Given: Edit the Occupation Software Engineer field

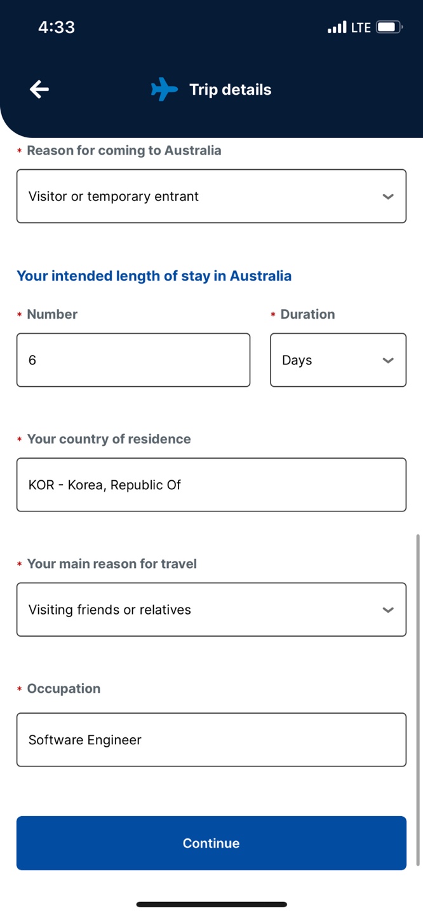Looking at the screenshot, I should [x=211, y=740].
